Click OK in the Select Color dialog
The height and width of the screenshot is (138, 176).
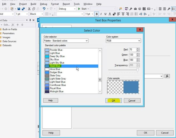point(113,101)
